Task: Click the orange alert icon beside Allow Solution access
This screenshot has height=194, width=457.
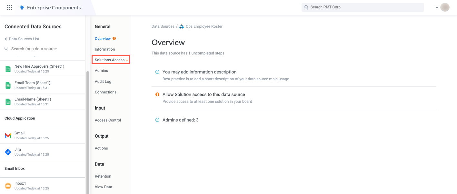Action: pyautogui.click(x=157, y=94)
